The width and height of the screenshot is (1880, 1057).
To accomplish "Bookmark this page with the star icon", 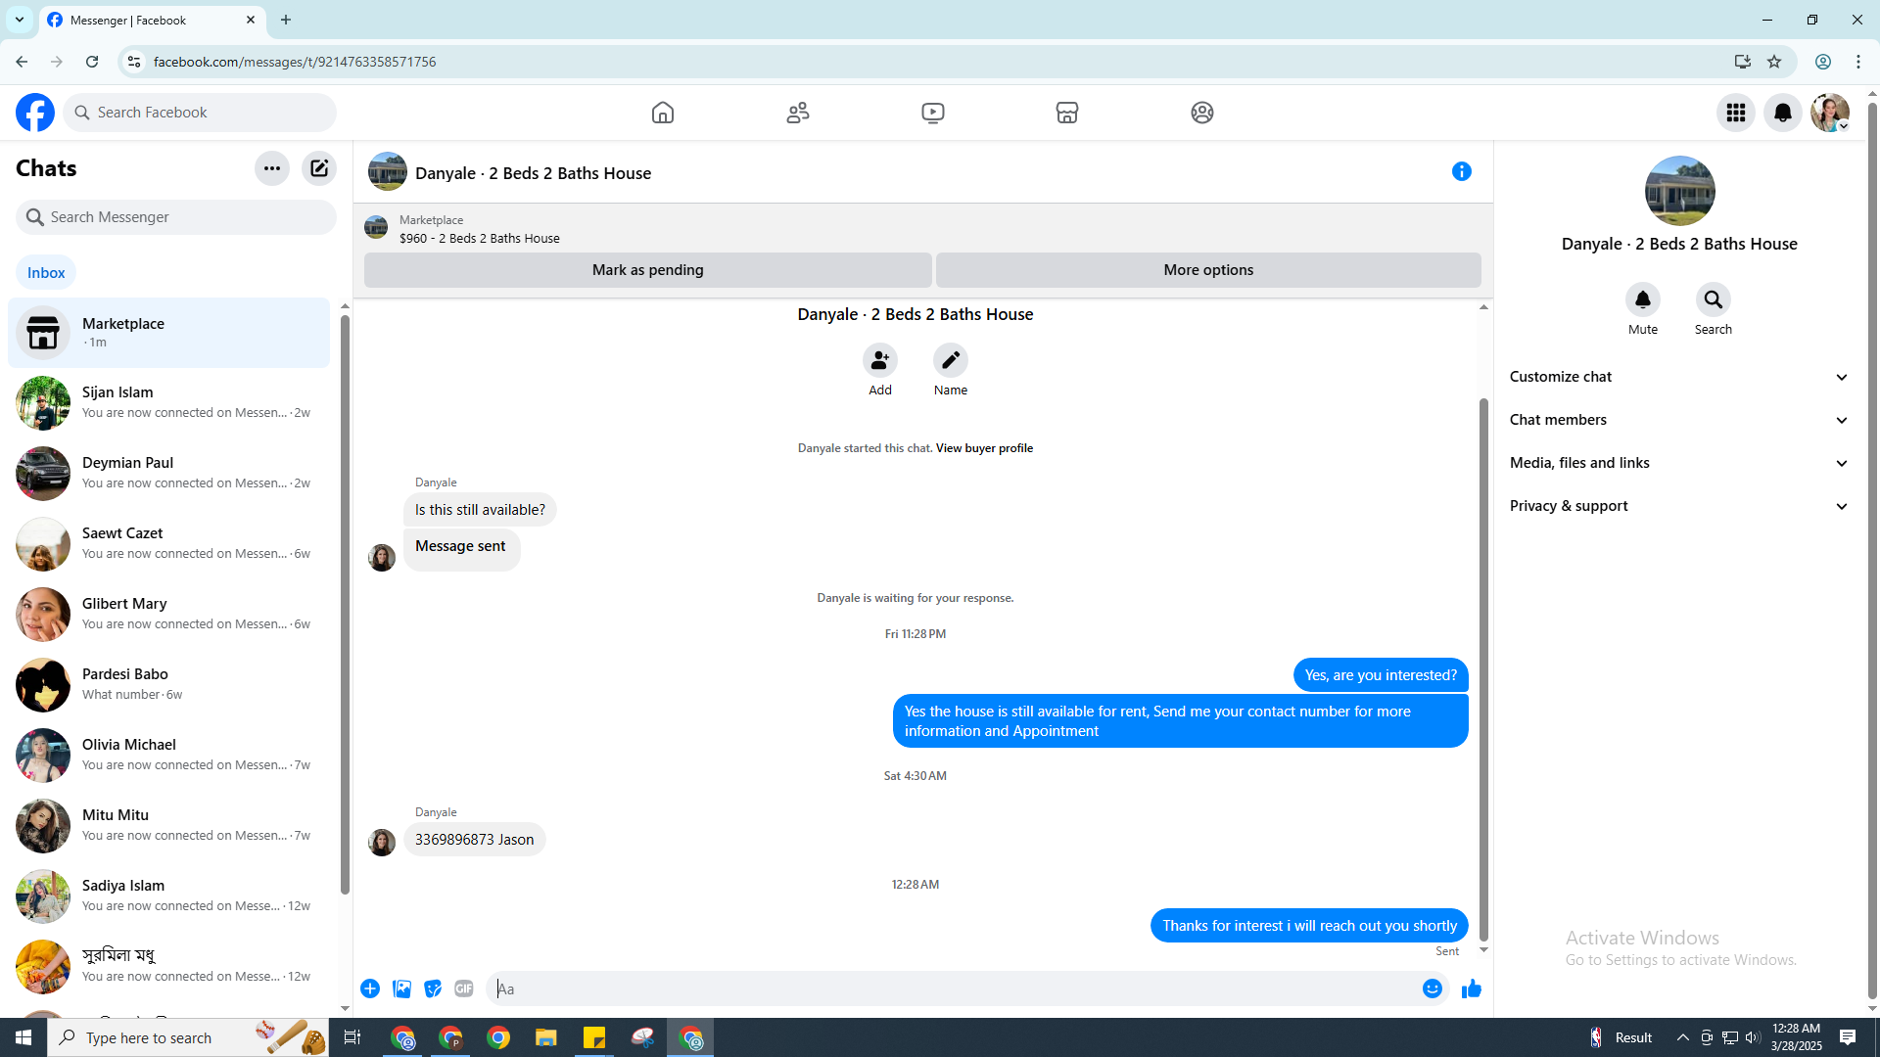I will pos(1774,62).
